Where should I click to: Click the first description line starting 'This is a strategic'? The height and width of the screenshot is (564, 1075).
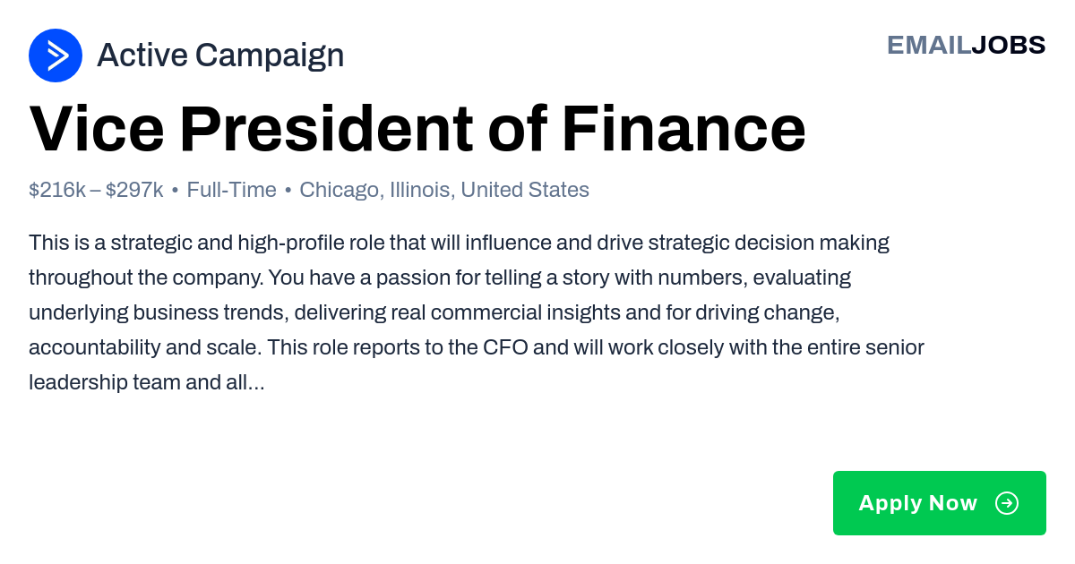(459, 243)
